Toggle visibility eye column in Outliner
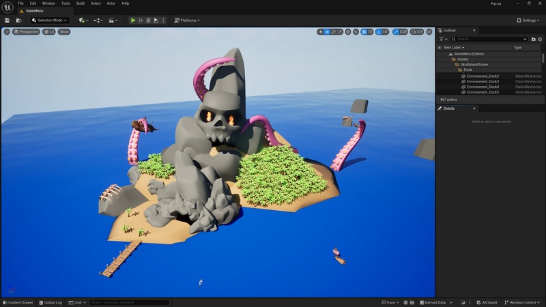The height and width of the screenshot is (307, 546). pyautogui.click(x=440, y=48)
